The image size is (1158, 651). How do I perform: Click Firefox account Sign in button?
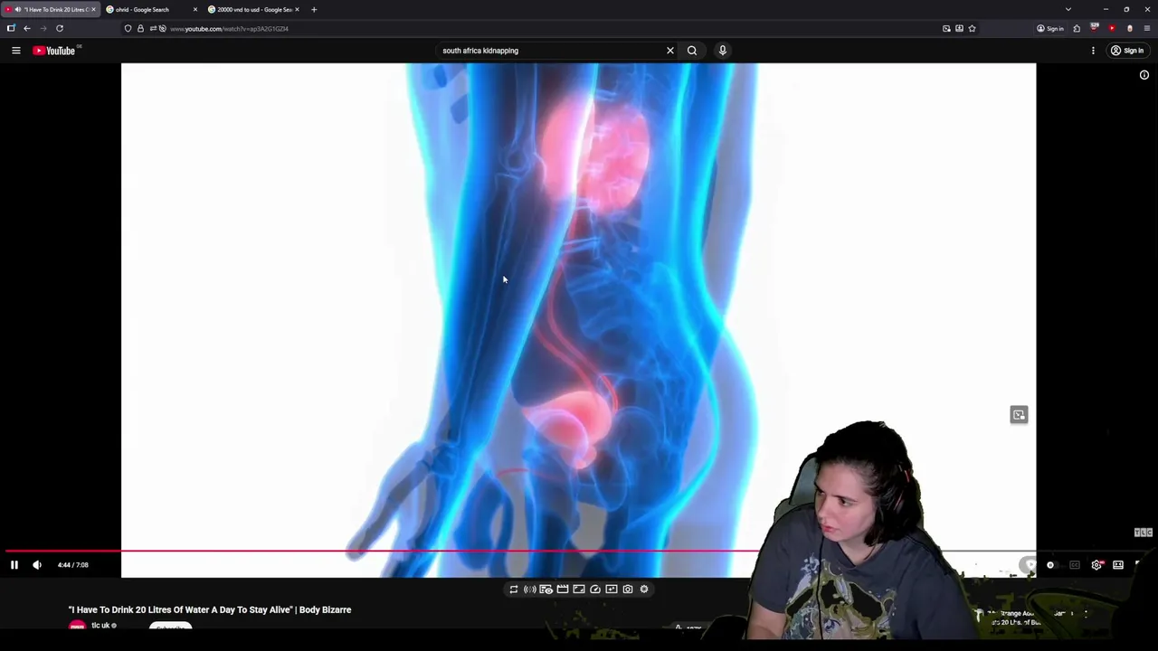pos(1050,29)
